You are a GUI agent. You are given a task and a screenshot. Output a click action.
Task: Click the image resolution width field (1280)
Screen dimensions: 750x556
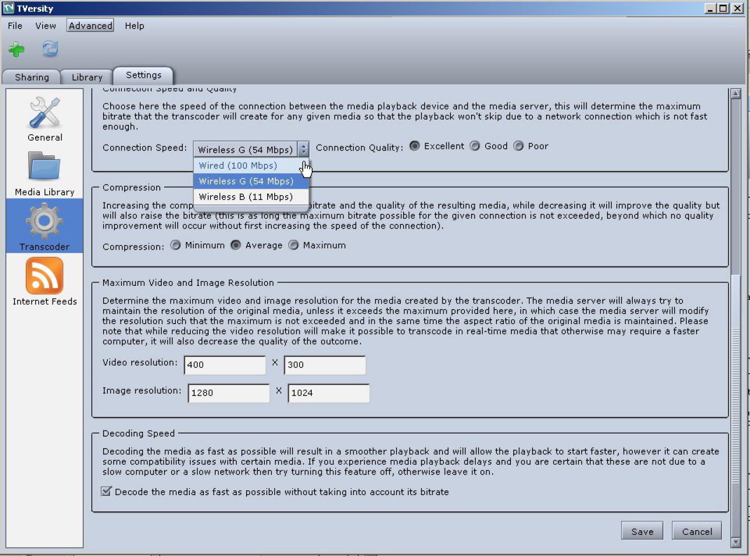point(229,393)
